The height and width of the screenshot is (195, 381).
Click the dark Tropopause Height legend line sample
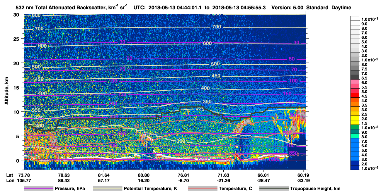point(274,189)
